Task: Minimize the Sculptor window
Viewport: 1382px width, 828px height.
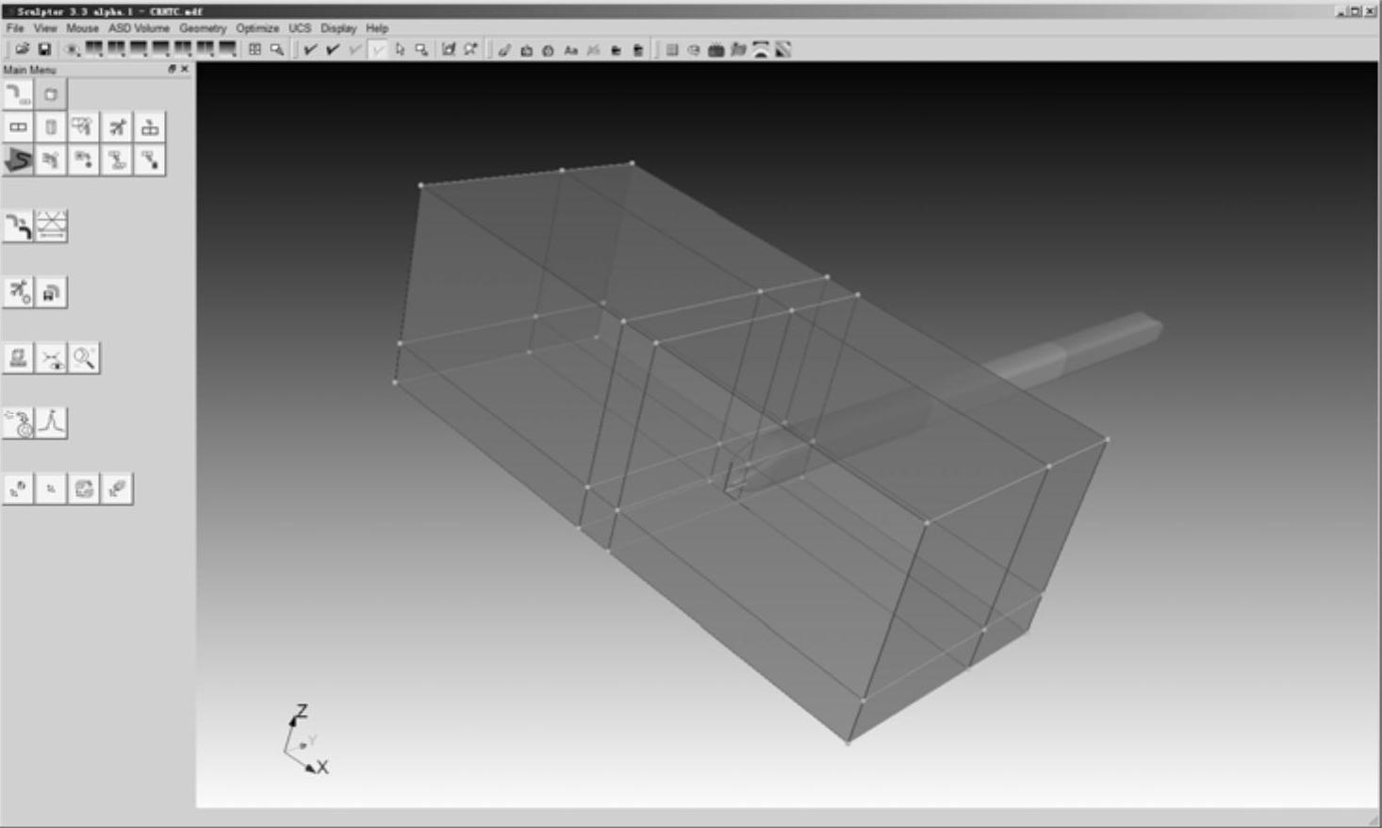Action: pyautogui.click(x=1341, y=10)
